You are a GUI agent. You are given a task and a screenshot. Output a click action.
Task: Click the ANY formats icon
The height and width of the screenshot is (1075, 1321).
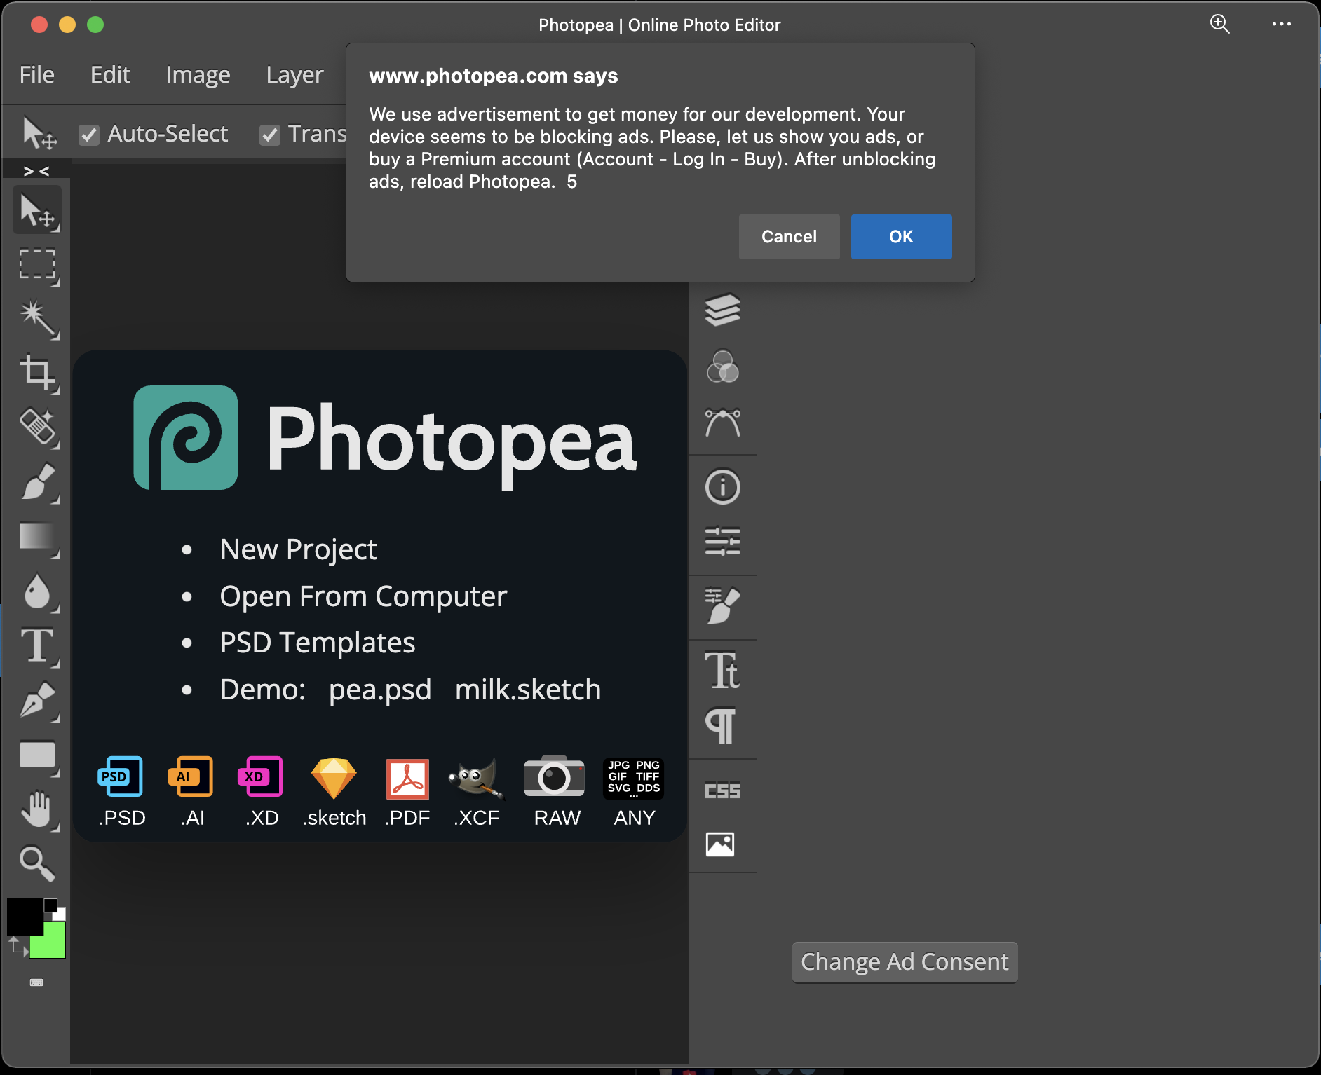click(x=633, y=778)
